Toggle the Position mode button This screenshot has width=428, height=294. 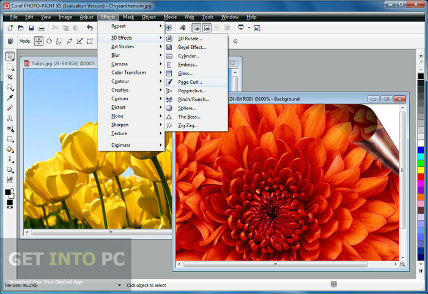pyautogui.click(x=39, y=41)
